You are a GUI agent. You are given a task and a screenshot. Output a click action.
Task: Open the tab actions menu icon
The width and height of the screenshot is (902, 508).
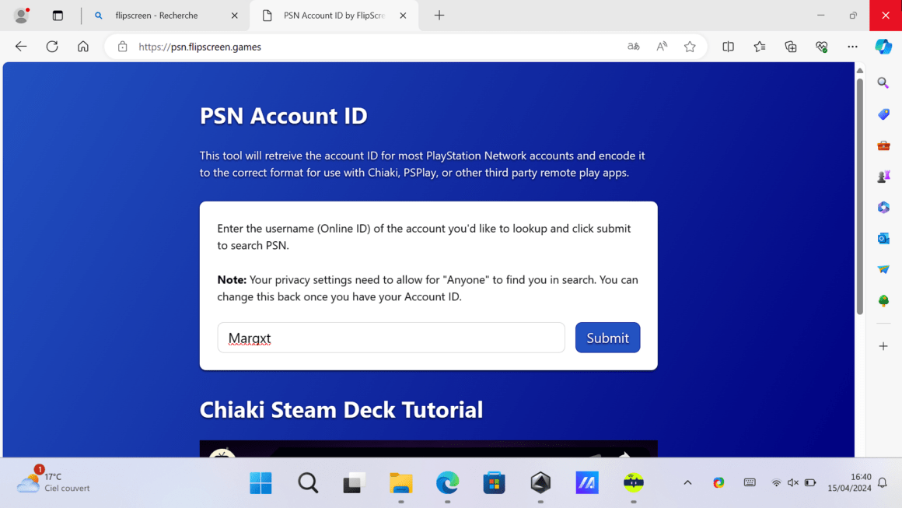(58, 16)
